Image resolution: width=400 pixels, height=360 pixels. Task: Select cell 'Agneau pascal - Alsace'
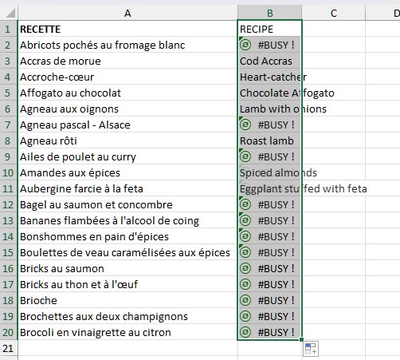[127, 125]
